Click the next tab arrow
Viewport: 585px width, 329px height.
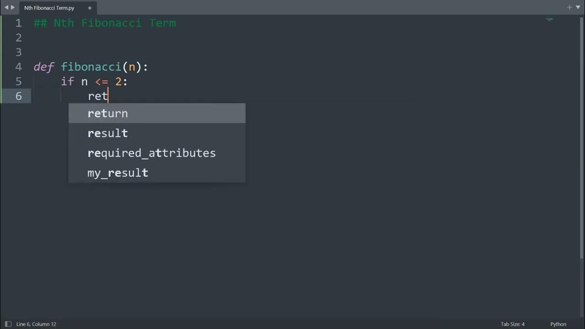12,8
